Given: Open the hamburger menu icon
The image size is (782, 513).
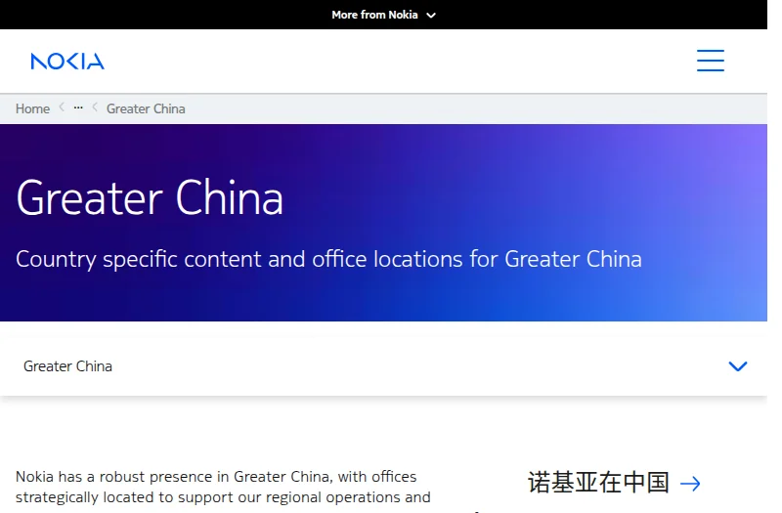Looking at the screenshot, I should point(711,61).
